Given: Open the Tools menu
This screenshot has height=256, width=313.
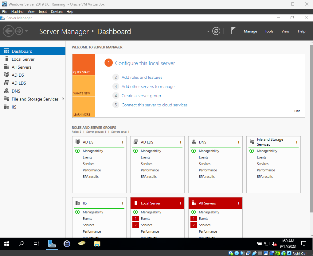Looking at the screenshot, I should [269, 31].
